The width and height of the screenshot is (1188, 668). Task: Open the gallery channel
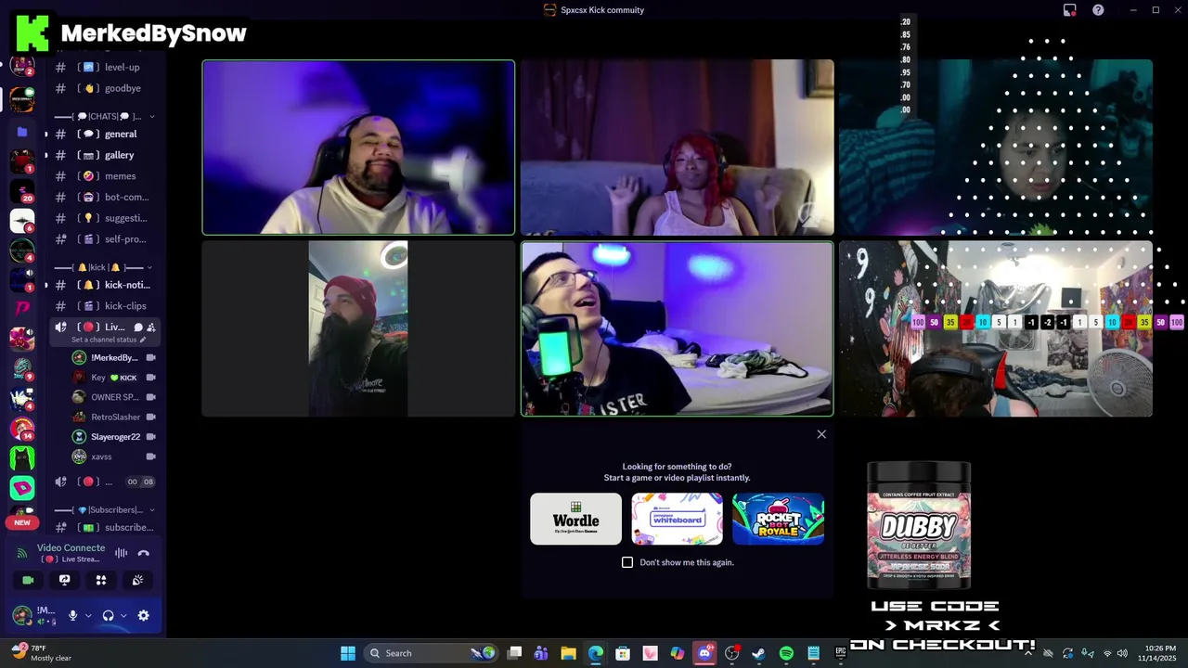[x=105, y=155]
